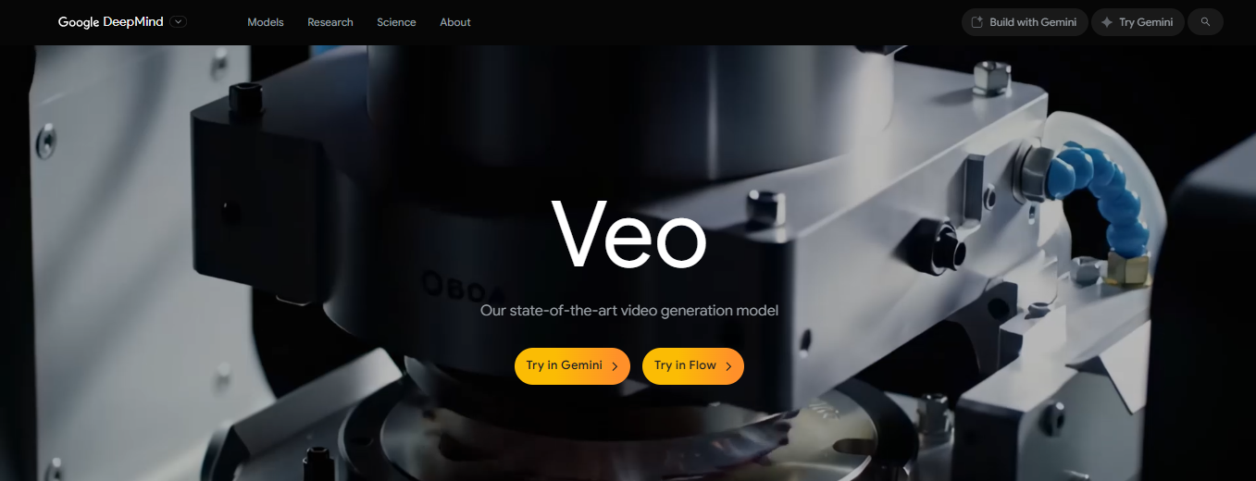The height and width of the screenshot is (481, 1256).
Task: Go to the About section
Action: (x=455, y=22)
